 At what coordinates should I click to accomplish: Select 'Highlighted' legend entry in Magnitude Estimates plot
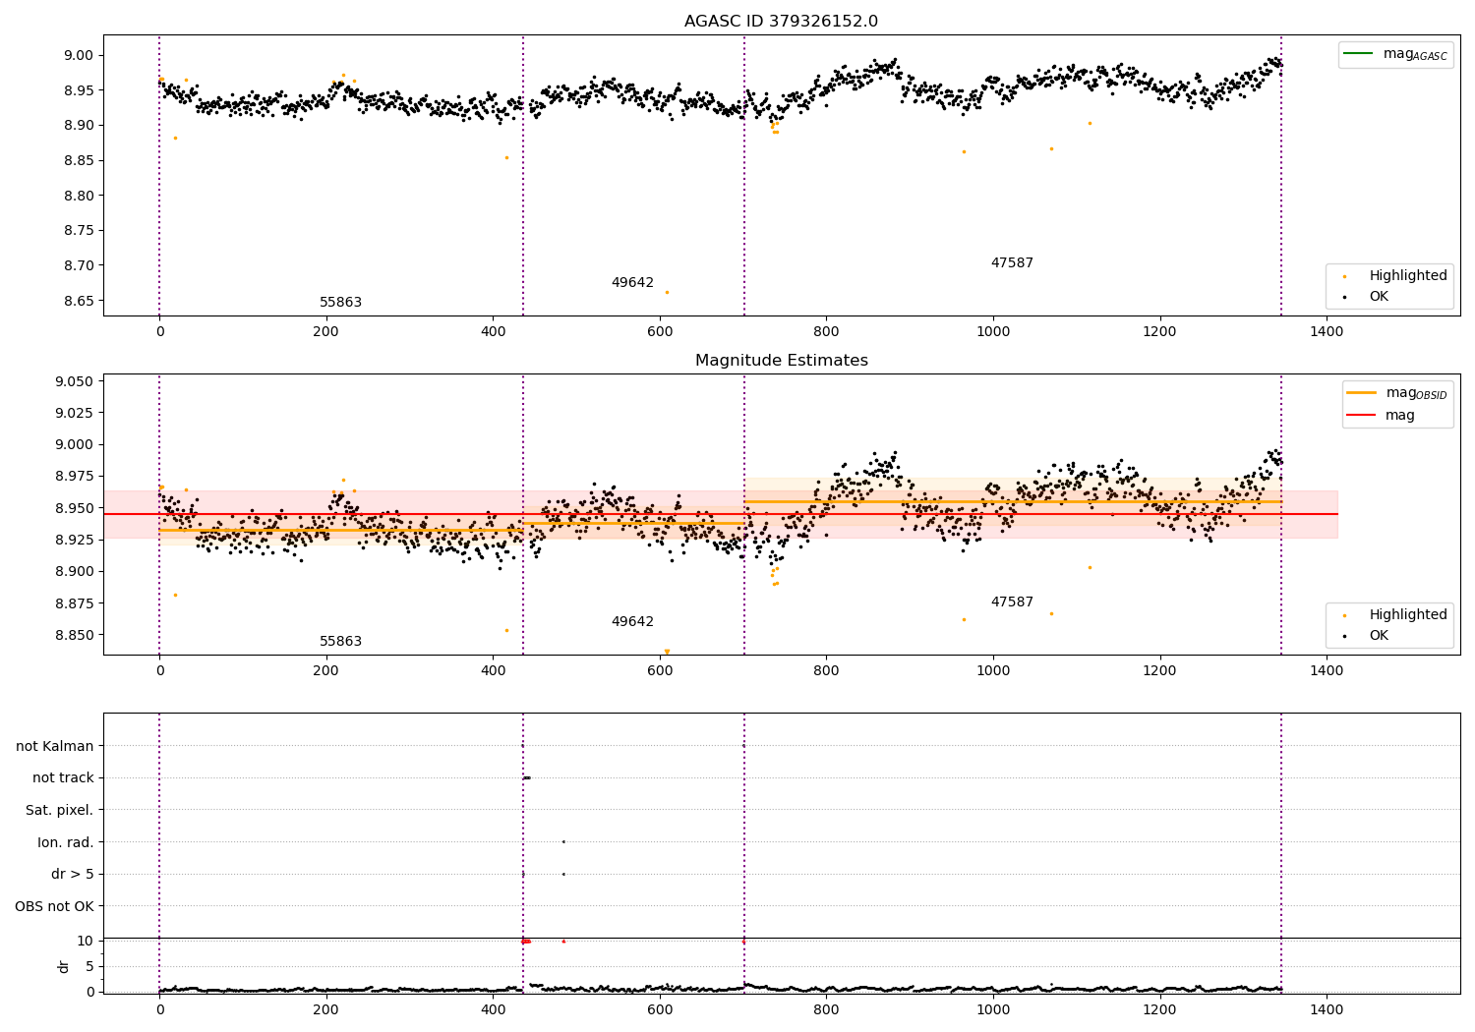point(1408,615)
